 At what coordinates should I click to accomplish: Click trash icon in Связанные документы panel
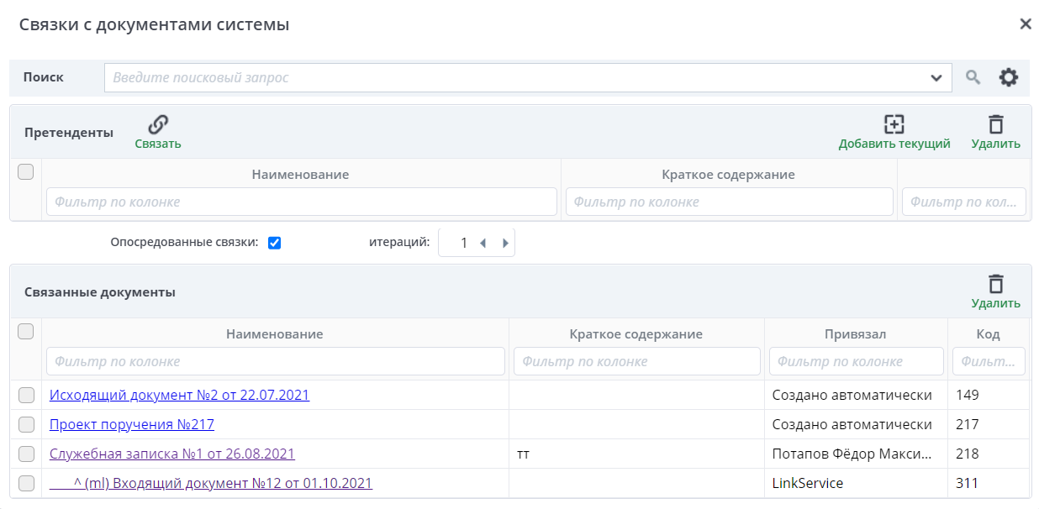(x=995, y=285)
